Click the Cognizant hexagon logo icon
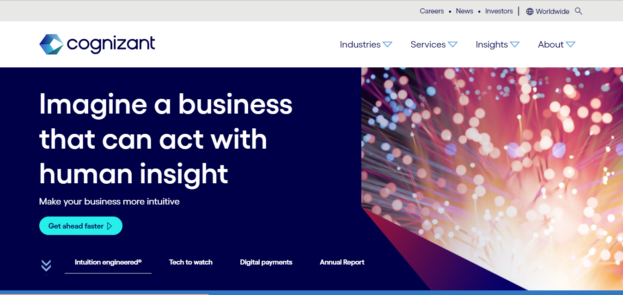This screenshot has width=623, height=295. [x=51, y=44]
